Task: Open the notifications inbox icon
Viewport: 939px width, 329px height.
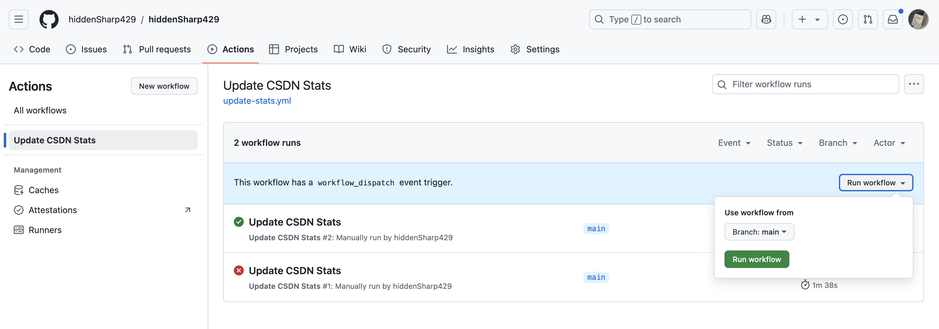Action: 893,19
